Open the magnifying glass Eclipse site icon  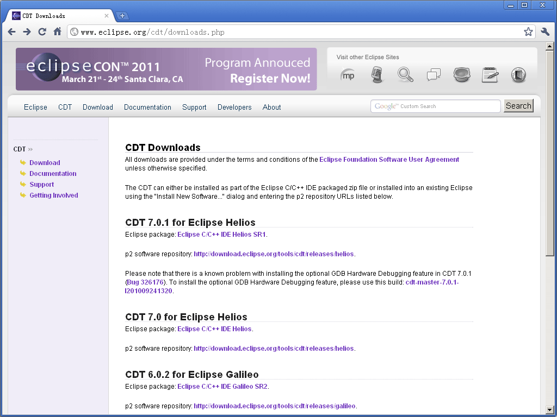pos(405,75)
